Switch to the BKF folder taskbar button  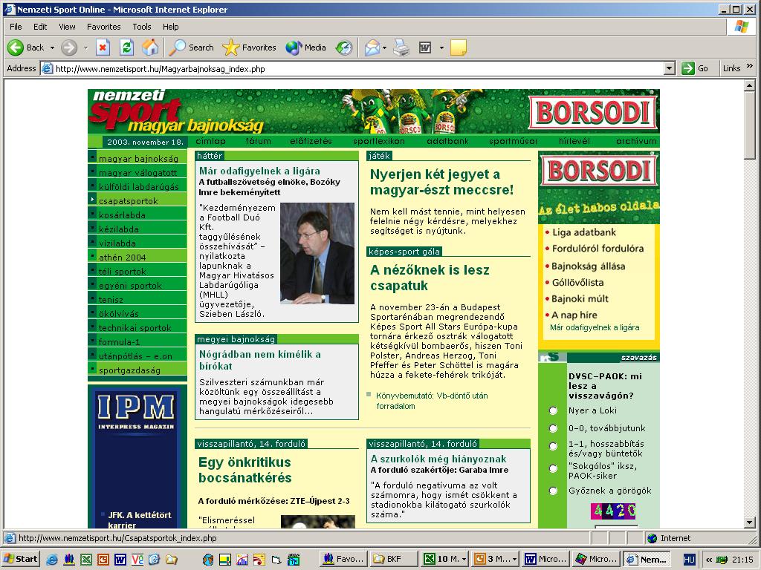pyautogui.click(x=394, y=559)
